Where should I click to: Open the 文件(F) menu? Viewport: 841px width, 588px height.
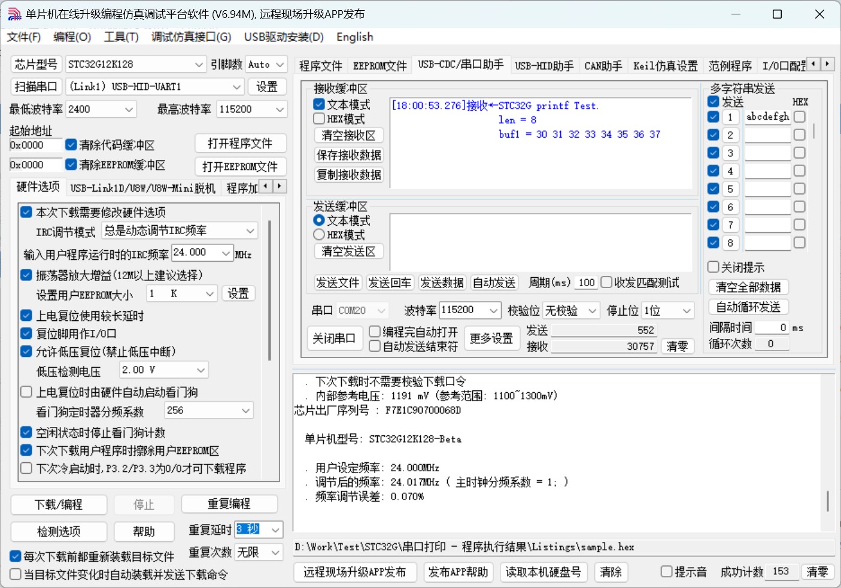click(x=24, y=37)
